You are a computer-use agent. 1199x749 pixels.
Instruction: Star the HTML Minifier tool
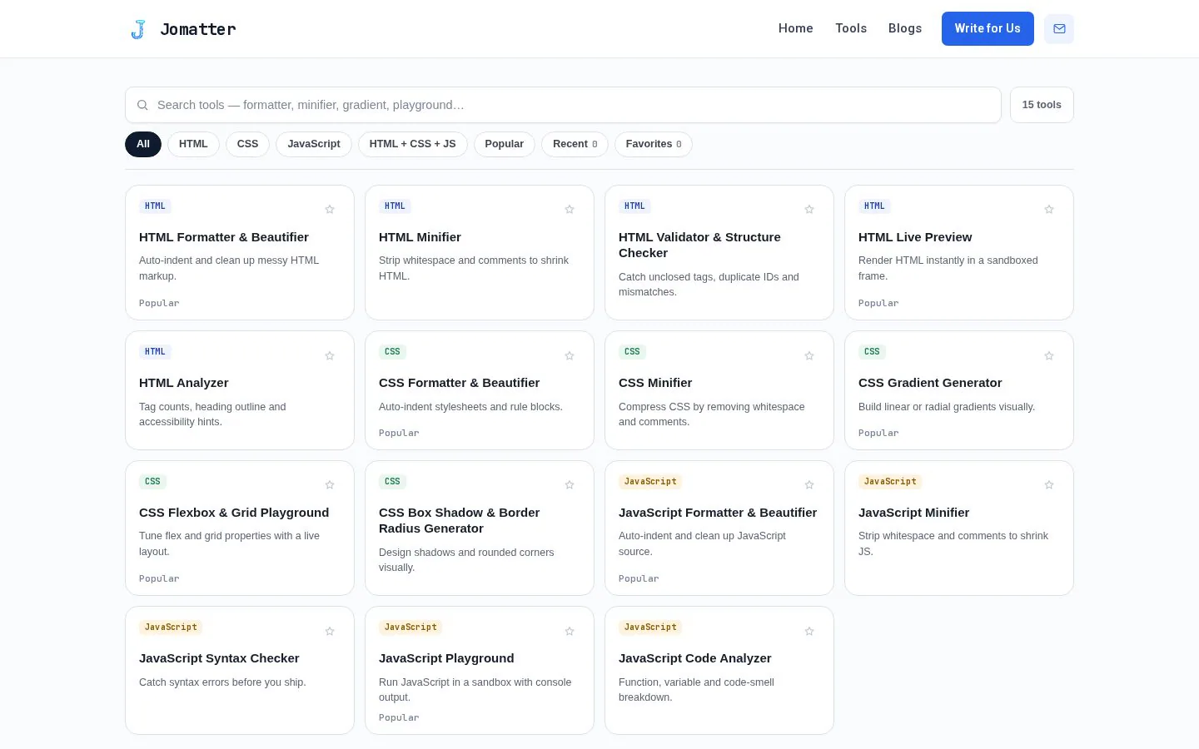click(570, 210)
